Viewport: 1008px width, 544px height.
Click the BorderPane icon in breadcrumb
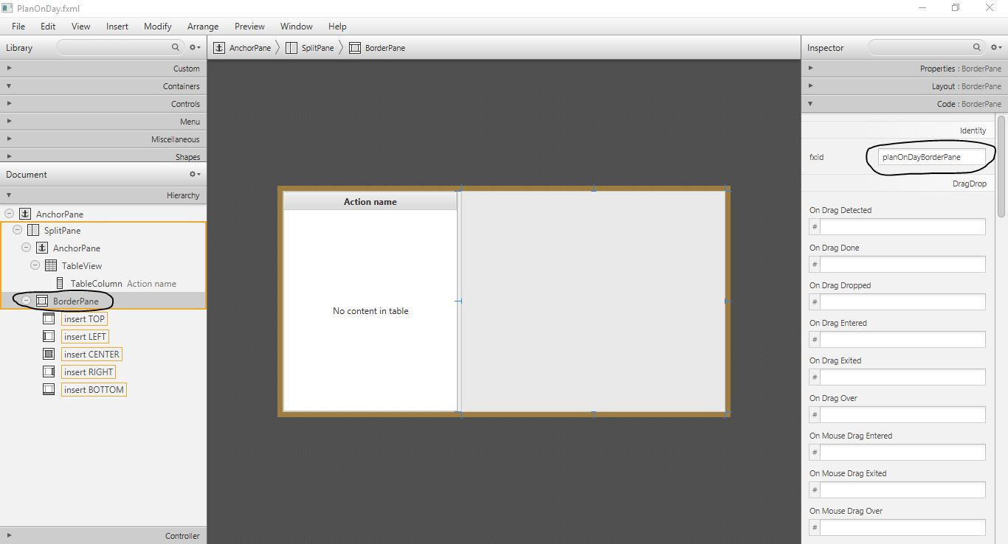click(x=355, y=48)
